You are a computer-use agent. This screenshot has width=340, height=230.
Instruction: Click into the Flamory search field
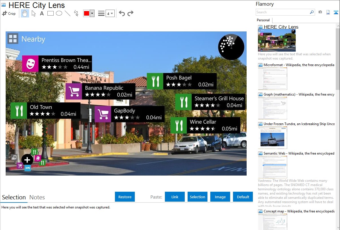click(x=282, y=12)
